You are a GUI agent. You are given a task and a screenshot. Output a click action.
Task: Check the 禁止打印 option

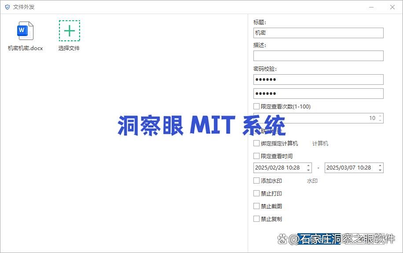[x=256, y=193]
